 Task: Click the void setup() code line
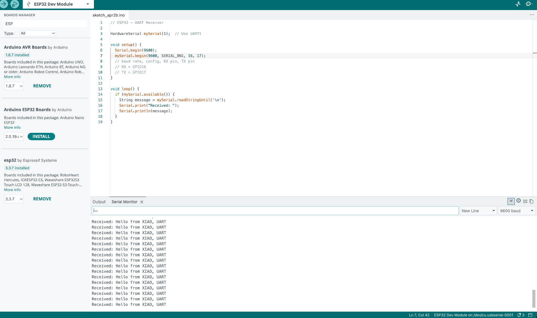click(126, 45)
